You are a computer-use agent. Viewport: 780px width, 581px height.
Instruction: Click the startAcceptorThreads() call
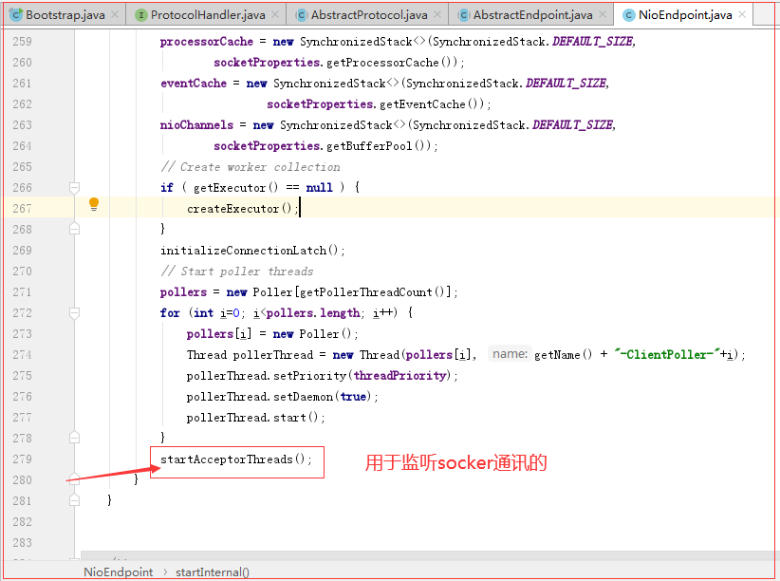pyautogui.click(x=235, y=459)
